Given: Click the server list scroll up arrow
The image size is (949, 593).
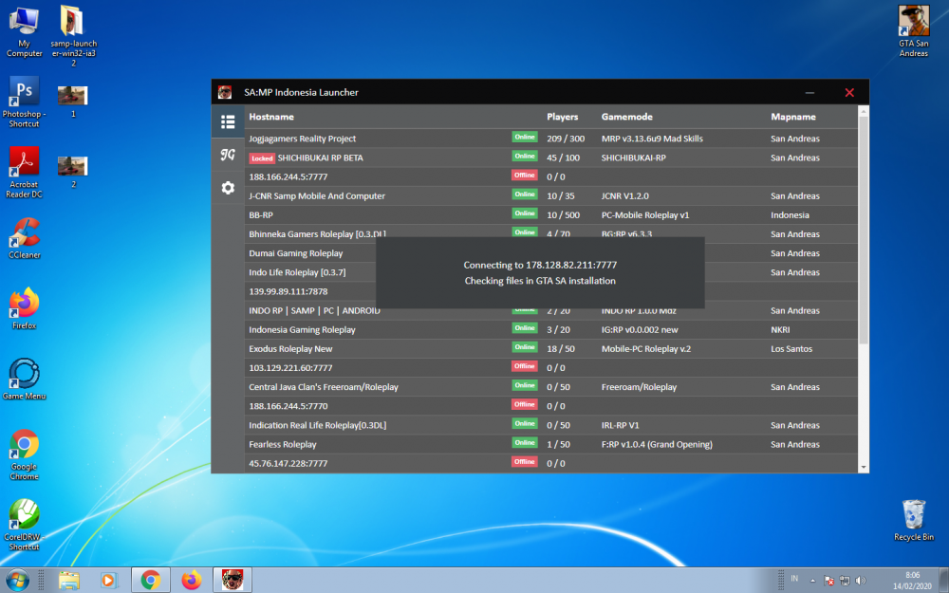Looking at the screenshot, I should tap(864, 111).
